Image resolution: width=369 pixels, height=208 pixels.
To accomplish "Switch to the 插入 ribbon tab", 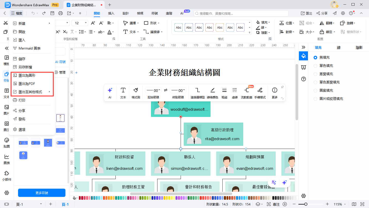I will [111, 13].
